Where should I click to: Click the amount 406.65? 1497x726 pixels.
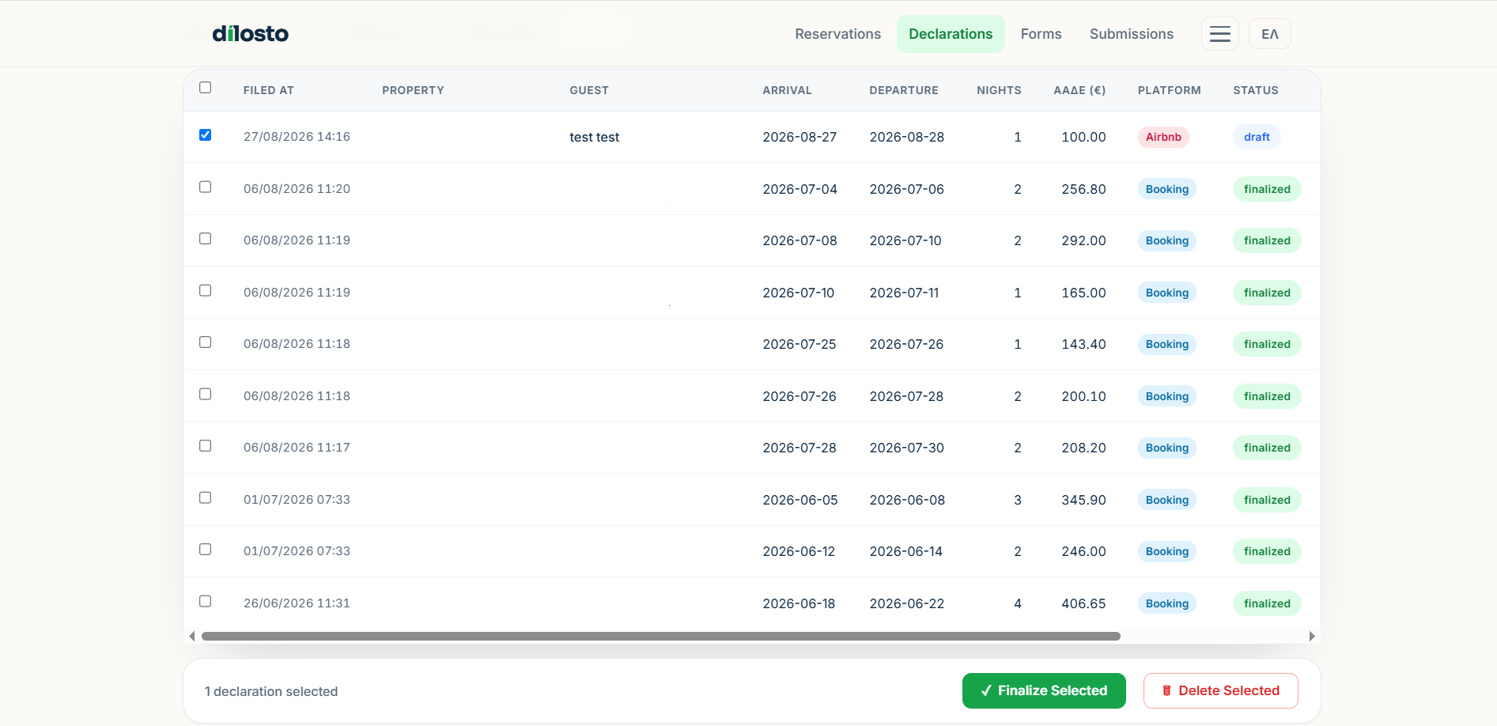pos(1083,603)
